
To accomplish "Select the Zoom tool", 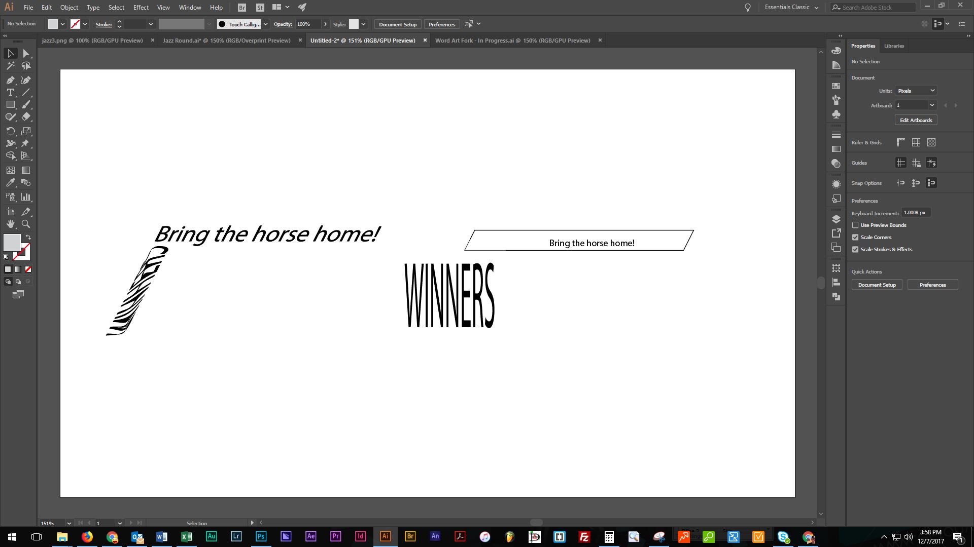I will pyautogui.click(x=26, y=224).
